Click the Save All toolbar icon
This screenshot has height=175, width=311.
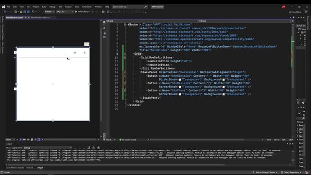pyautogui.click(x=28, y=12)
